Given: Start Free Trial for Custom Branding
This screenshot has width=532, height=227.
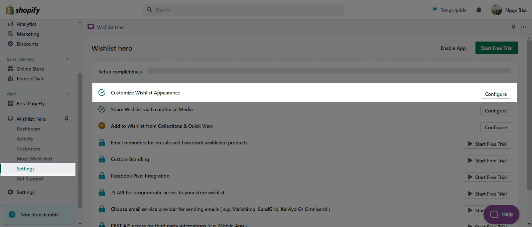Looking at the screenshot, I should [x=487, y=161].
